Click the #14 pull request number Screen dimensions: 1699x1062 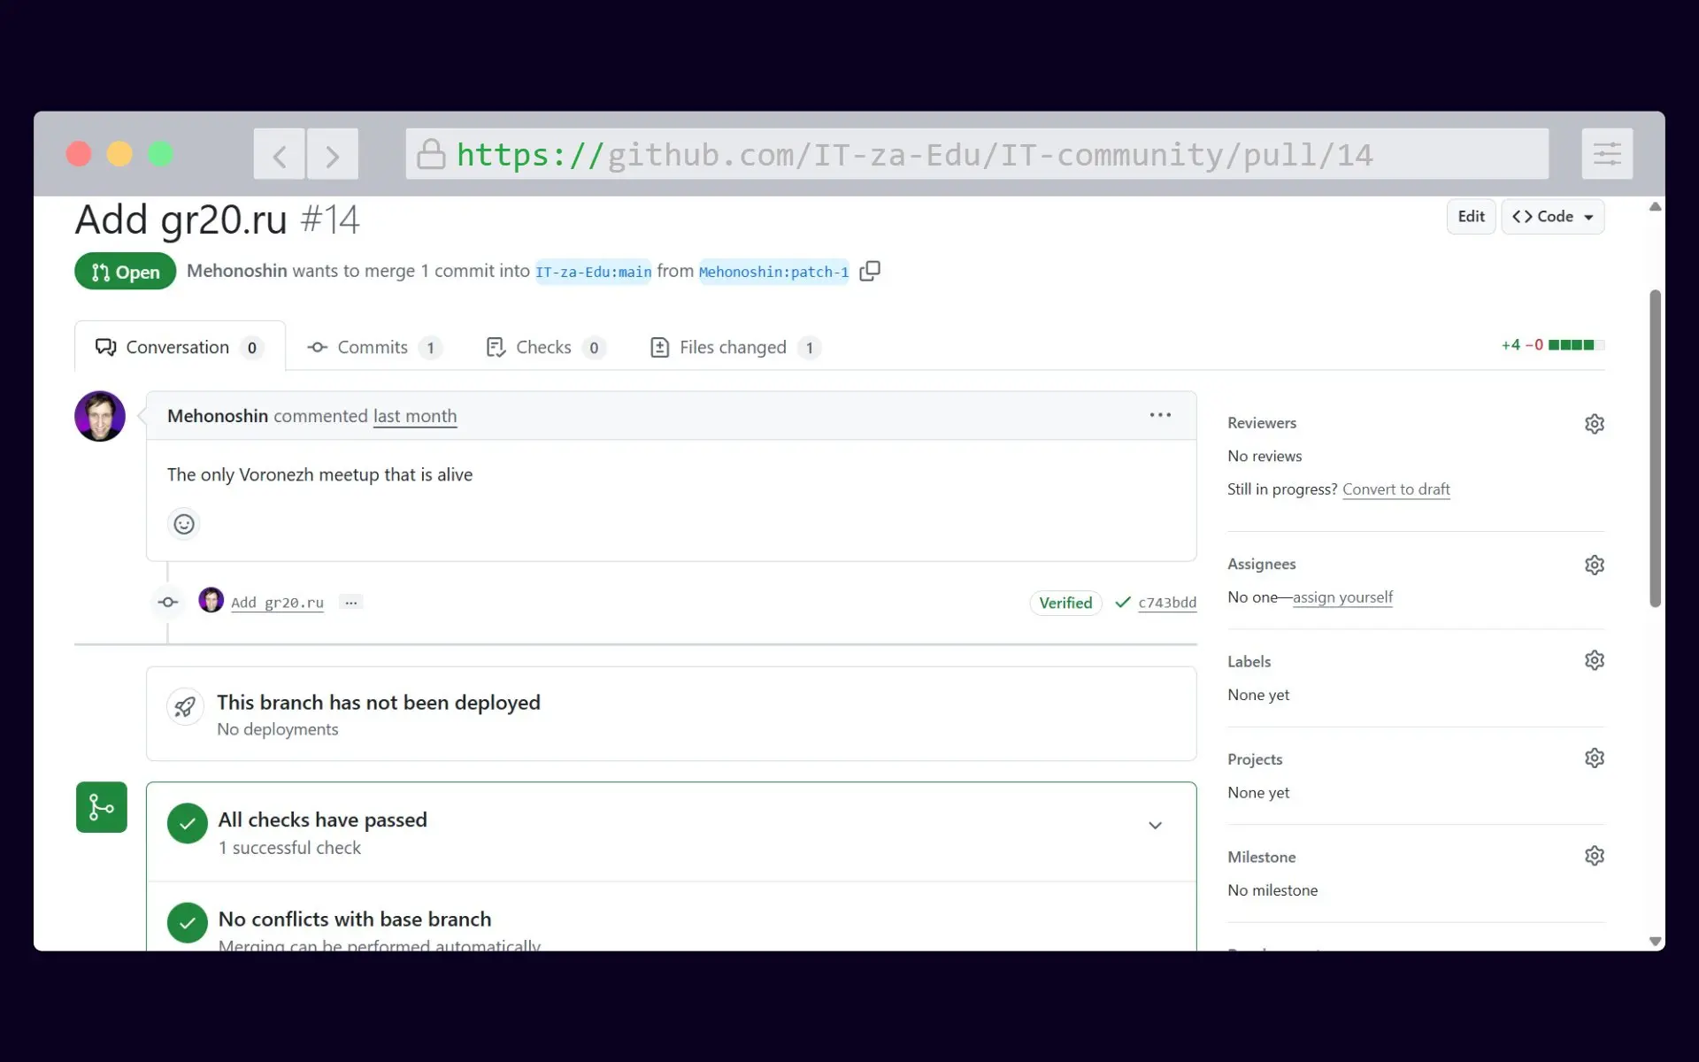(330, 219)
